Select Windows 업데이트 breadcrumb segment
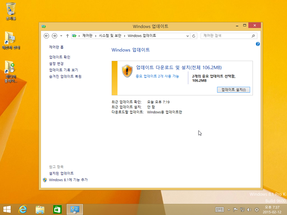287x215 pixels. [142, 36]
